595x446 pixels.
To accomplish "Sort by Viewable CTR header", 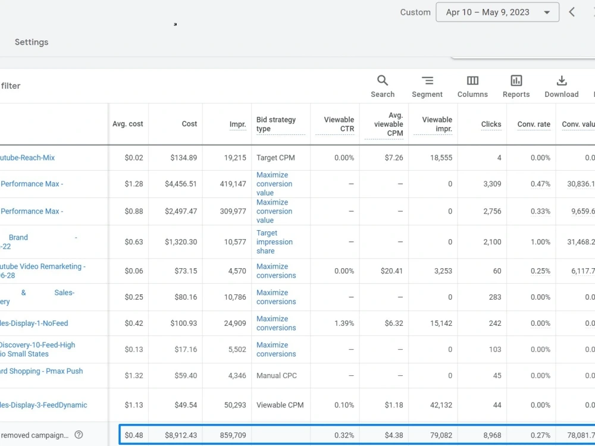I will [x=339, y=124].
